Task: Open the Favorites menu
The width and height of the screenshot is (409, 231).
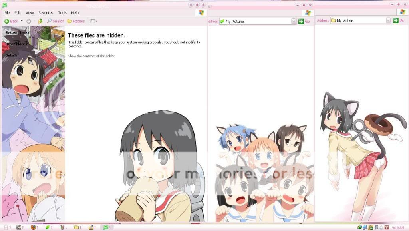Action: click(46, 13)
